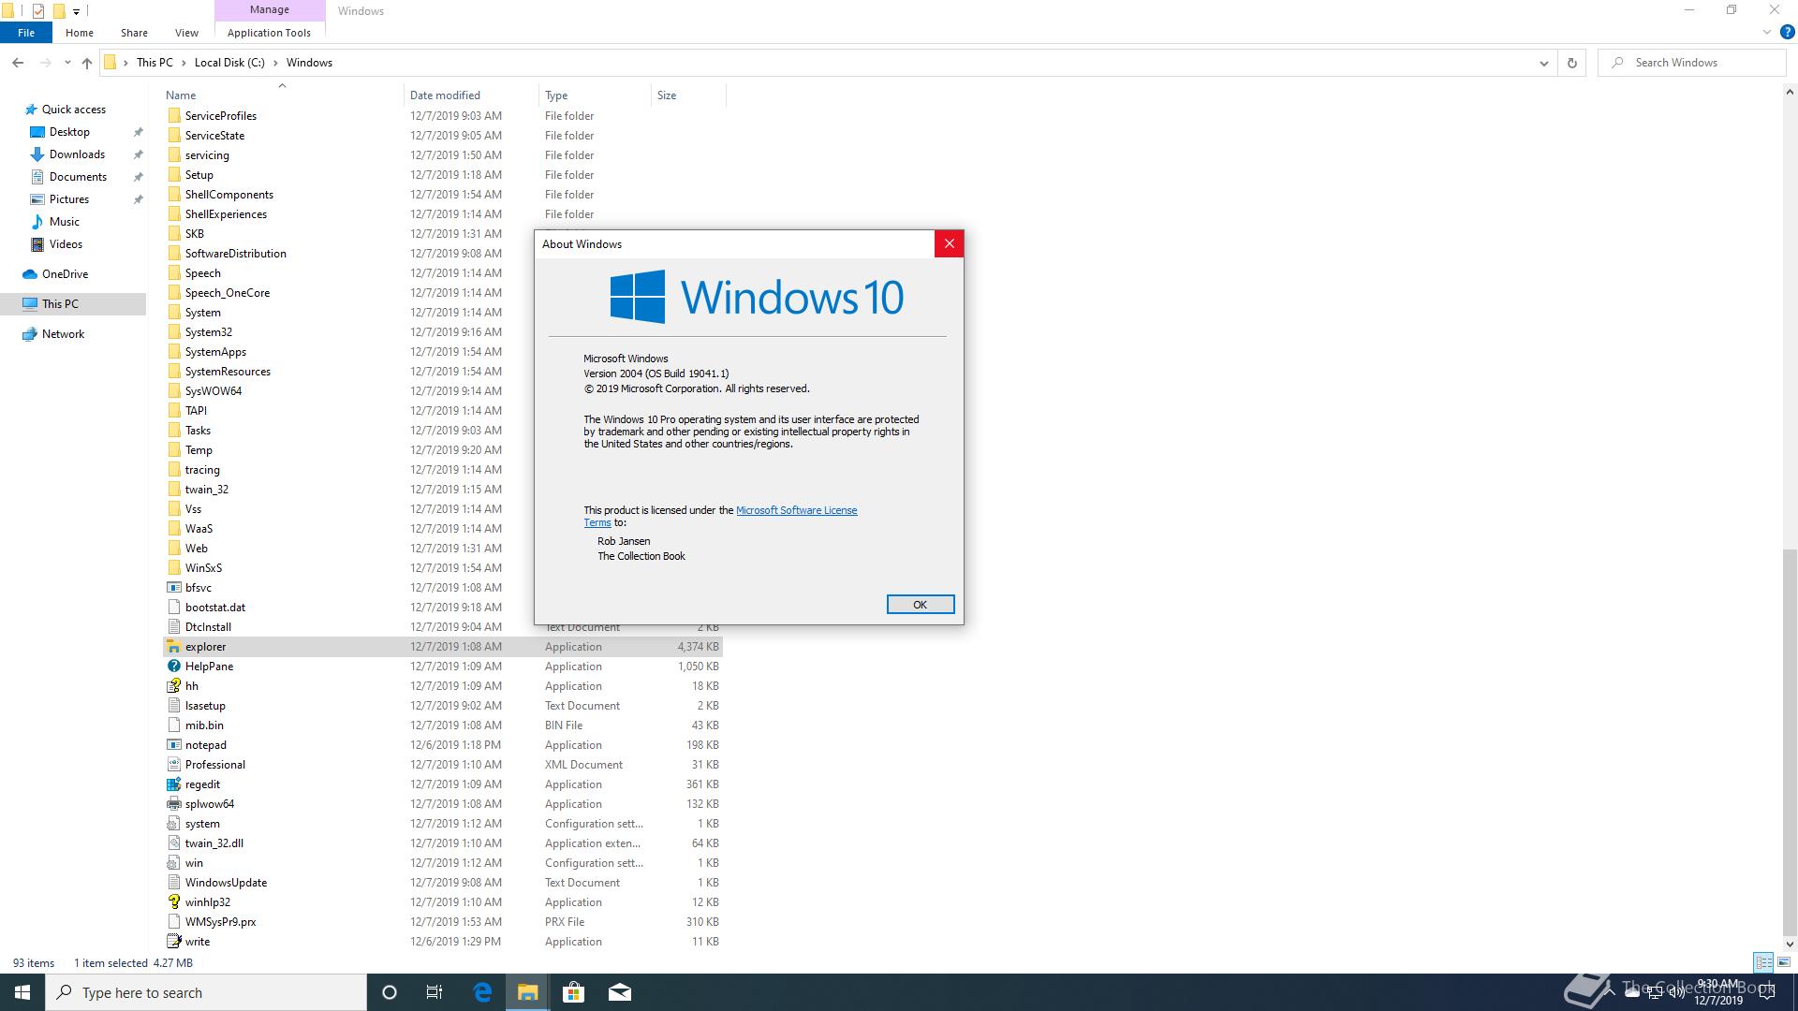The image size is (1798, 1011).
Task: Open Customize Quick Access Toolbar dropdown
Action: coord(77,11)
